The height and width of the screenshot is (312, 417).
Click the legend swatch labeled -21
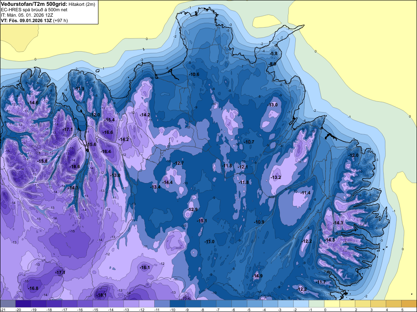pos(8,304)
